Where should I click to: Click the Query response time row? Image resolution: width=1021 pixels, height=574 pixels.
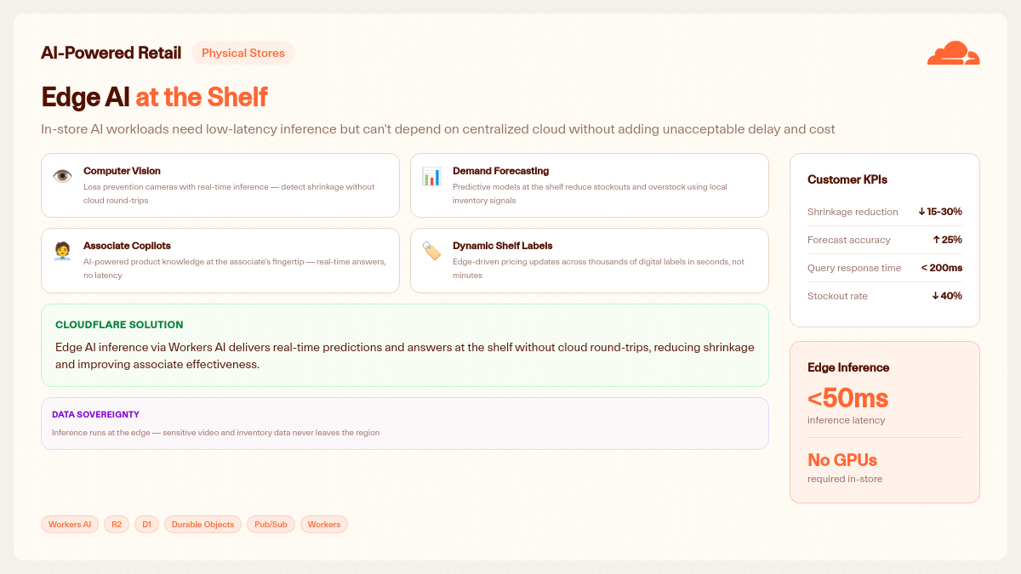pyautogui.click(x=885, y=268)
